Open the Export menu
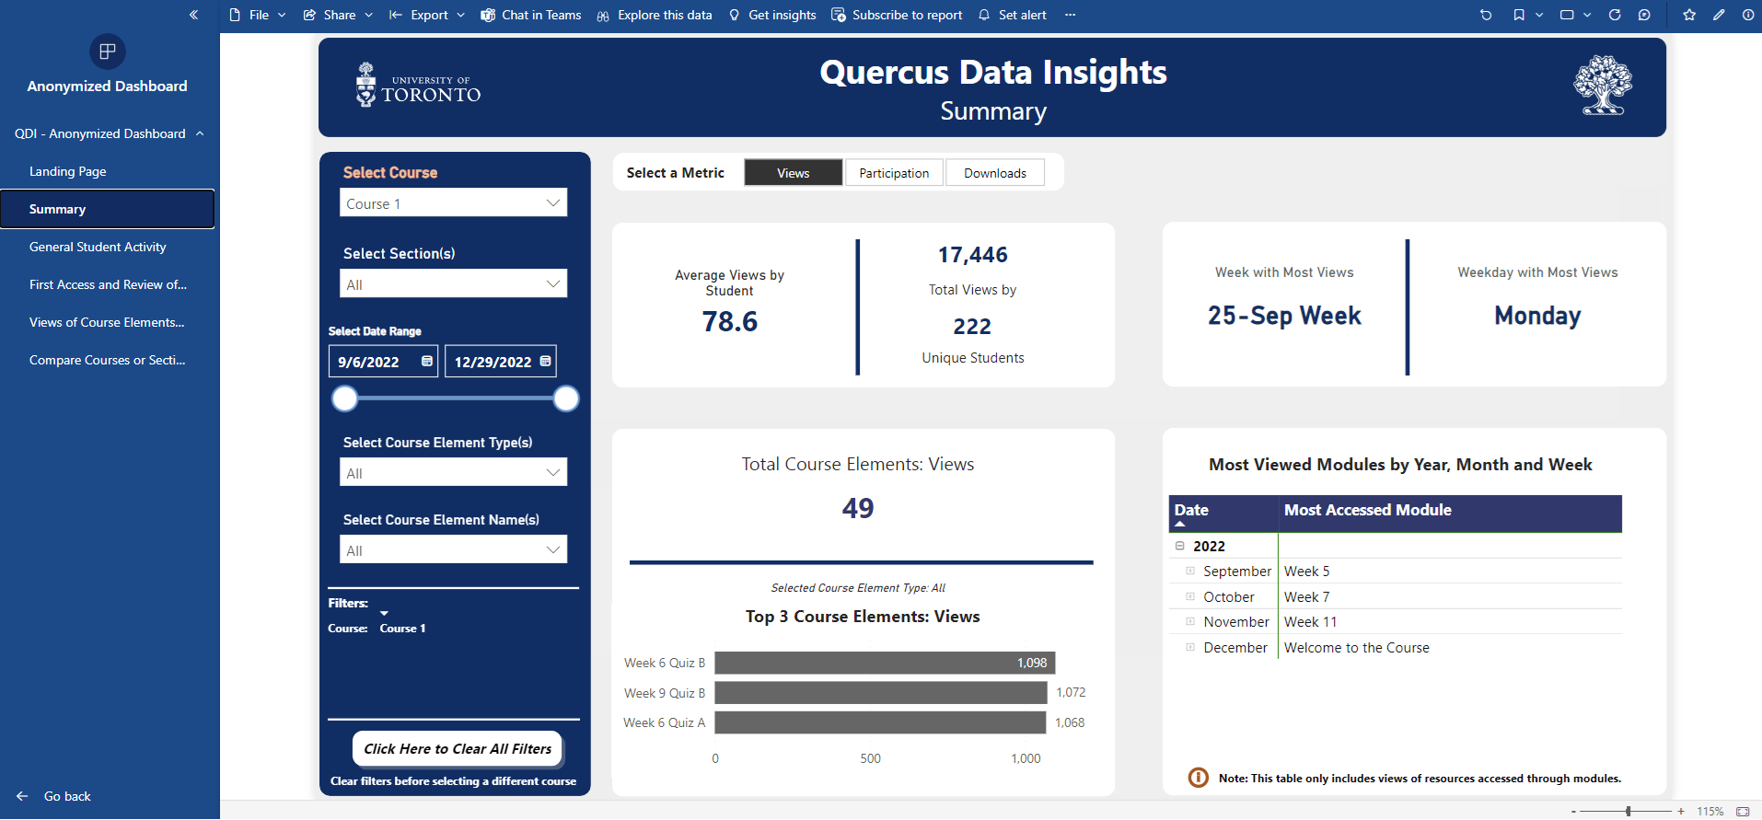 pyautogui.click(x=428, y=15)
